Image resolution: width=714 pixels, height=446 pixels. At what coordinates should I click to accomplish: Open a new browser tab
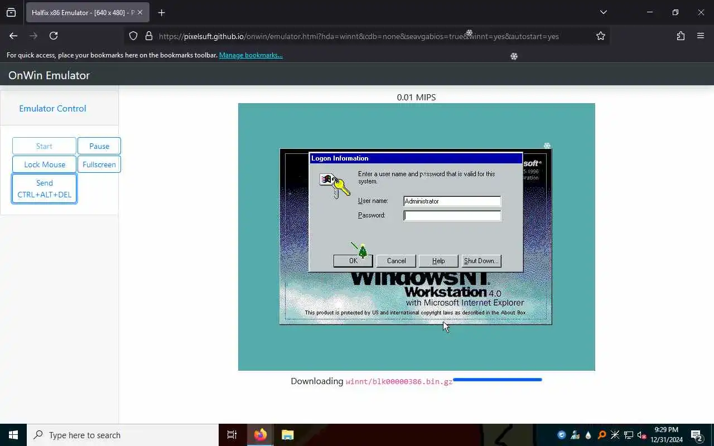[161, 12]
